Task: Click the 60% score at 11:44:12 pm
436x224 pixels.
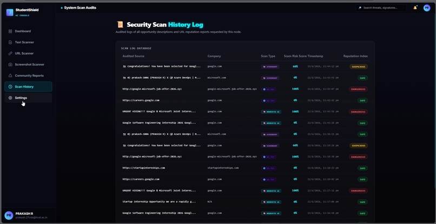Action: point(295,66)
